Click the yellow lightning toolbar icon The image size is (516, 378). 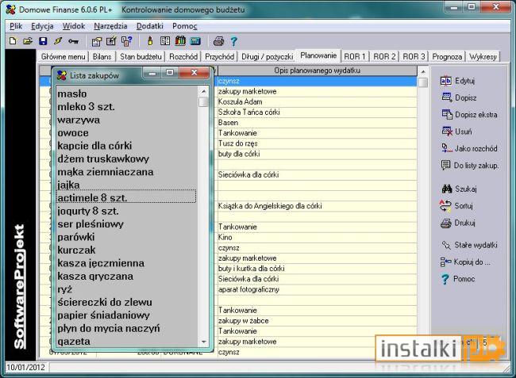pos(58,41)
